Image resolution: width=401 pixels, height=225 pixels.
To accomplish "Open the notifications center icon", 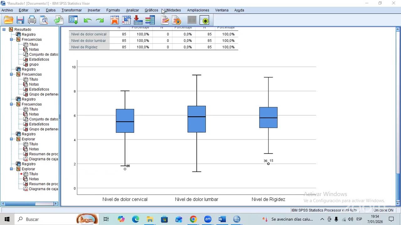I will click(x=391, y=219).
